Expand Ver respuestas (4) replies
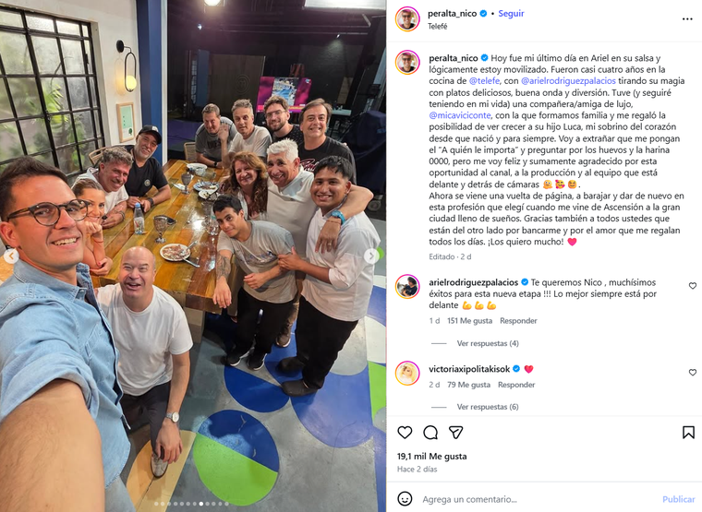Viewport: 702px width, 512px height. click(x=488, y=343)
